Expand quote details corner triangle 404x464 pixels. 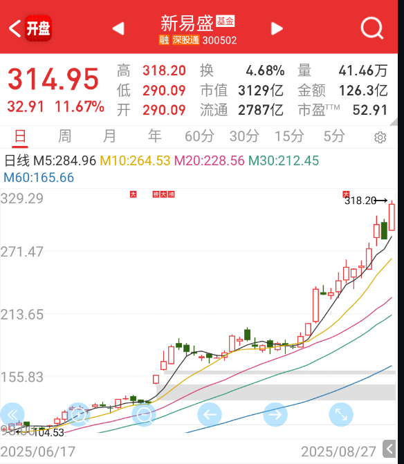click(394, 122)
